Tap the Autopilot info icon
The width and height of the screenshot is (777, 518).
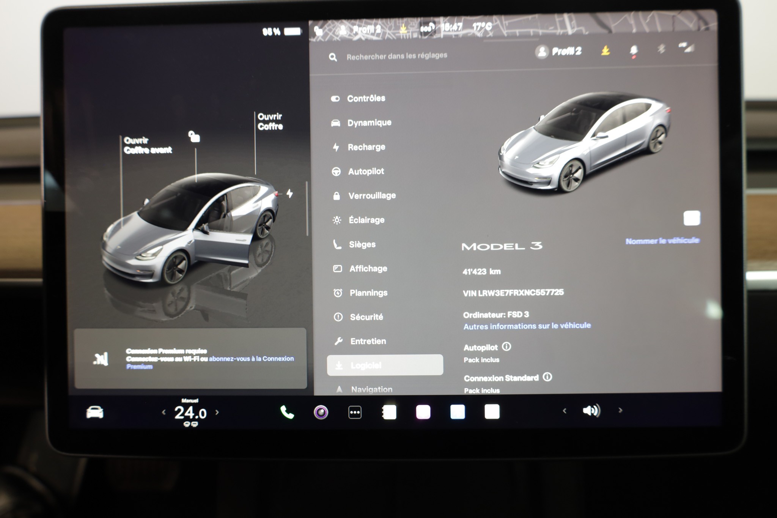click(x=506, y=346)
